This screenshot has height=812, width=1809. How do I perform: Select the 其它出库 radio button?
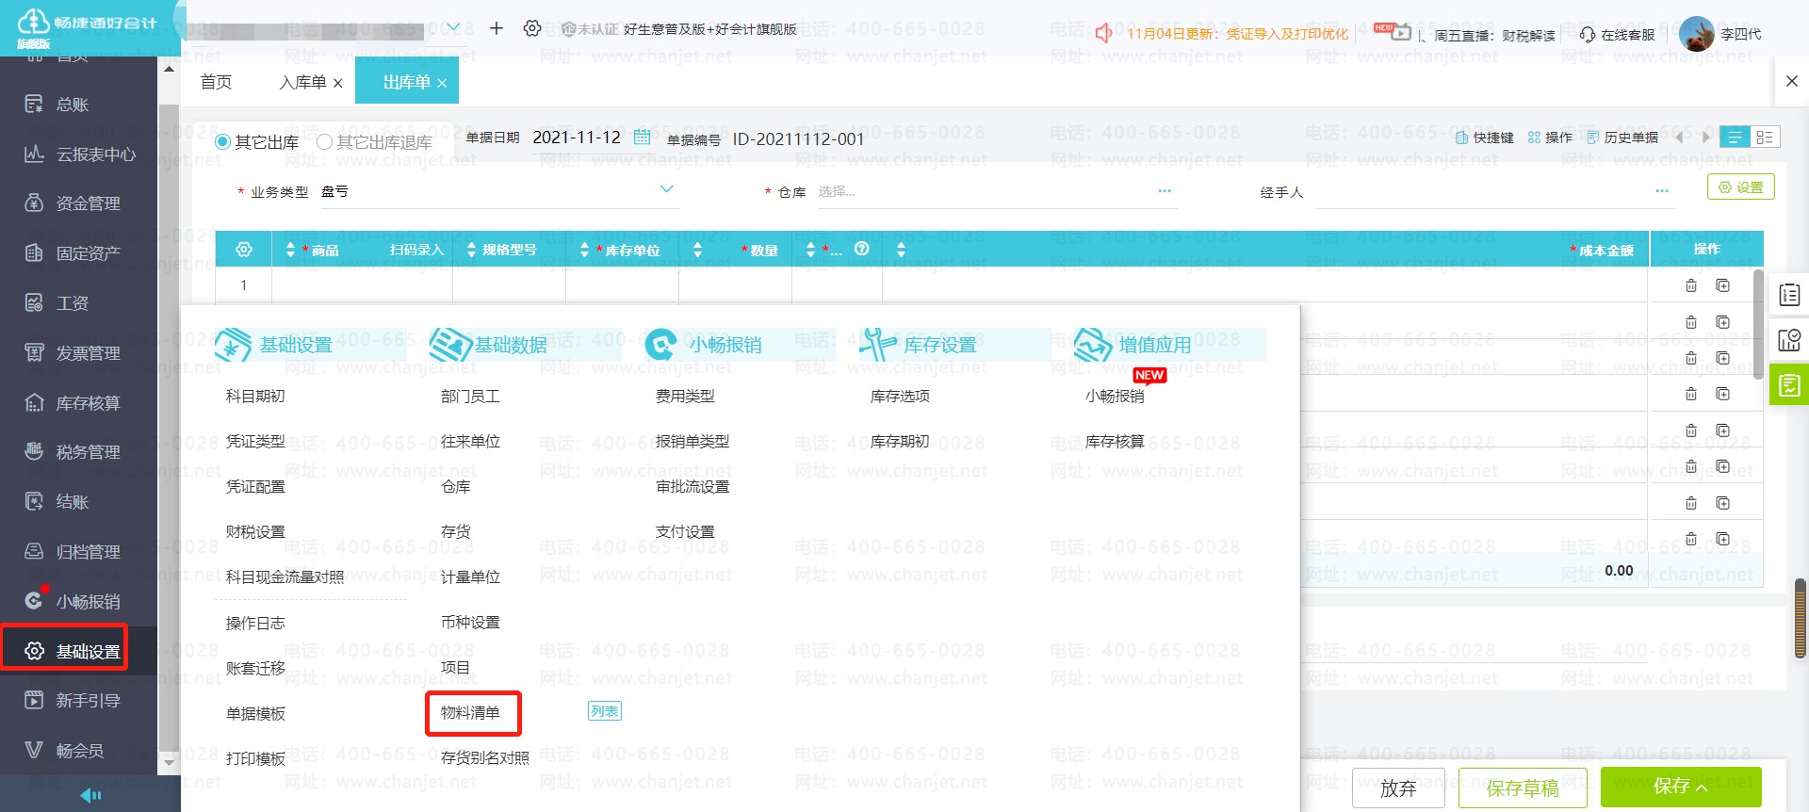[223, 142]
